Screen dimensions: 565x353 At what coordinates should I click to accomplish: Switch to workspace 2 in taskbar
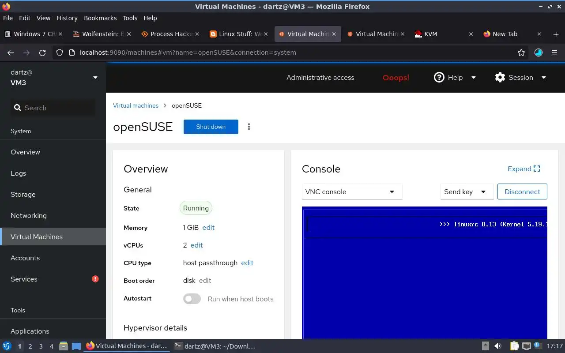tap(30, 346)
